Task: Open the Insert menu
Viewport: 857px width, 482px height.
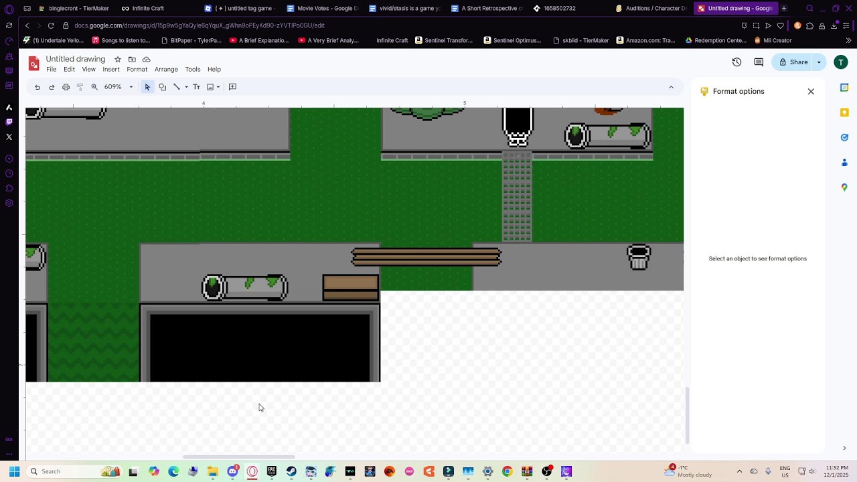Action: pos(111,70)
